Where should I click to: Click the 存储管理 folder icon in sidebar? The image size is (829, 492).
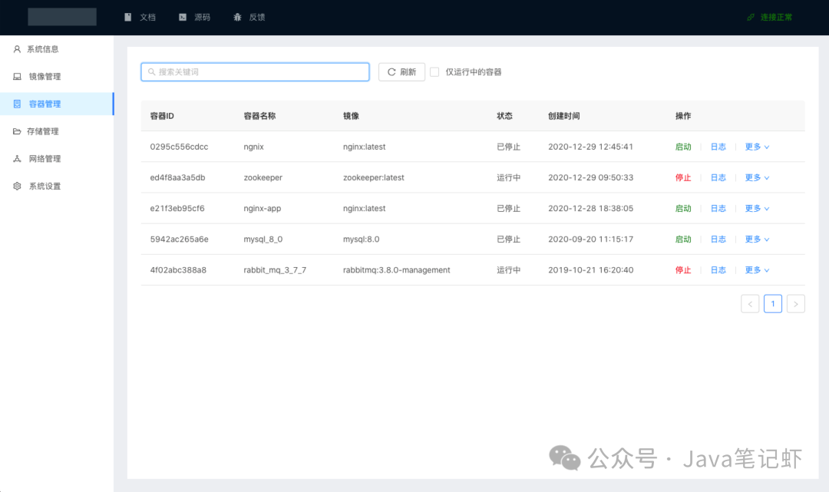(x=17, y=131)
